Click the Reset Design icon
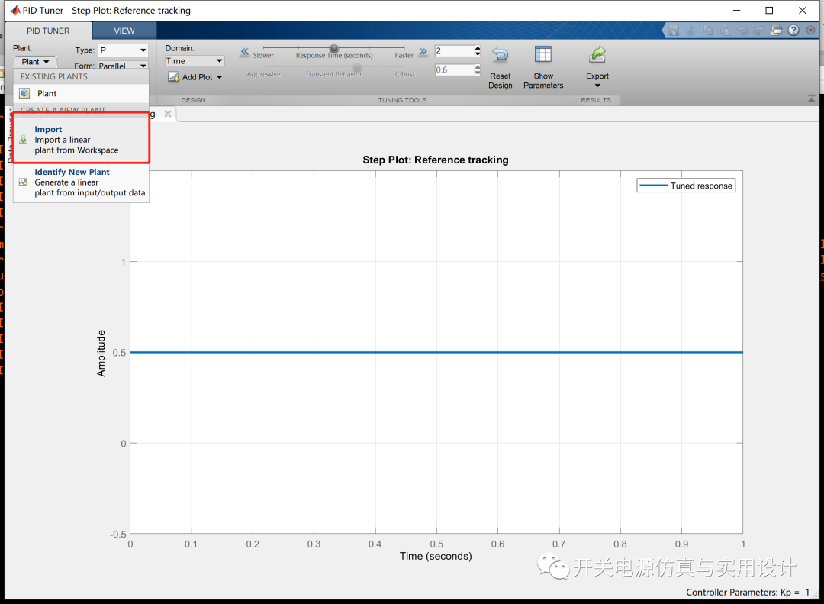 pyautogui.click(x=501, y=55)
